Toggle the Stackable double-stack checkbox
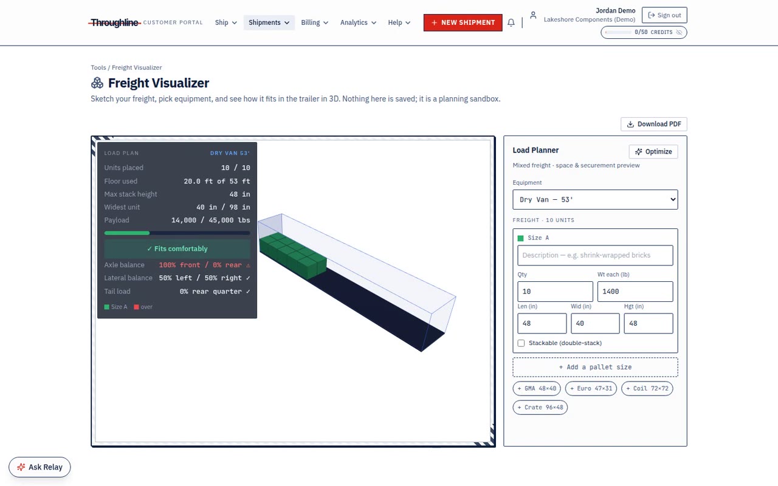The image size is (778, 486). [x=521, y=343]
